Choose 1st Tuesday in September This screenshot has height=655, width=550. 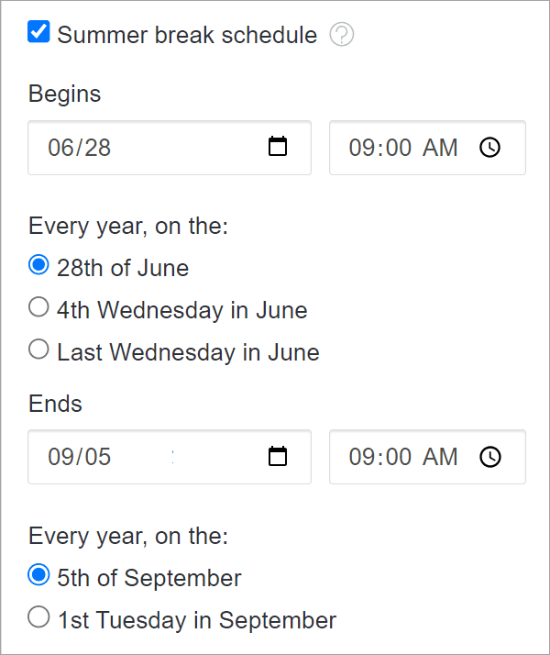click(38, 617)
